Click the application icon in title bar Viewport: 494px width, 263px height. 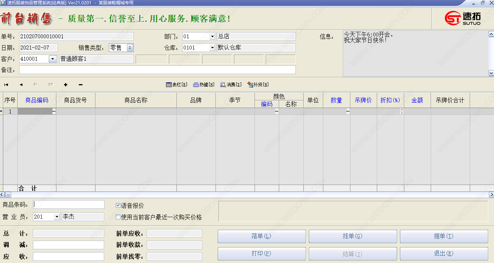tap(3, 3)
